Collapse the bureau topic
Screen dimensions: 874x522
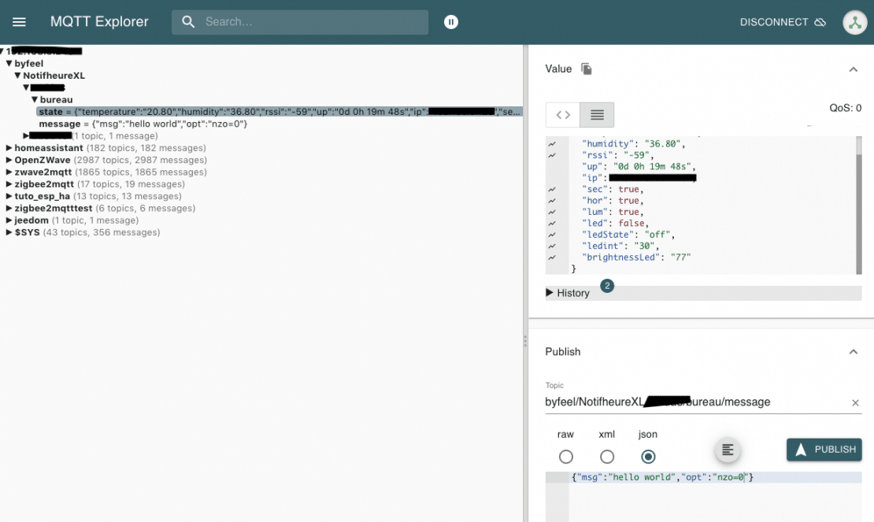coord(35,100)
